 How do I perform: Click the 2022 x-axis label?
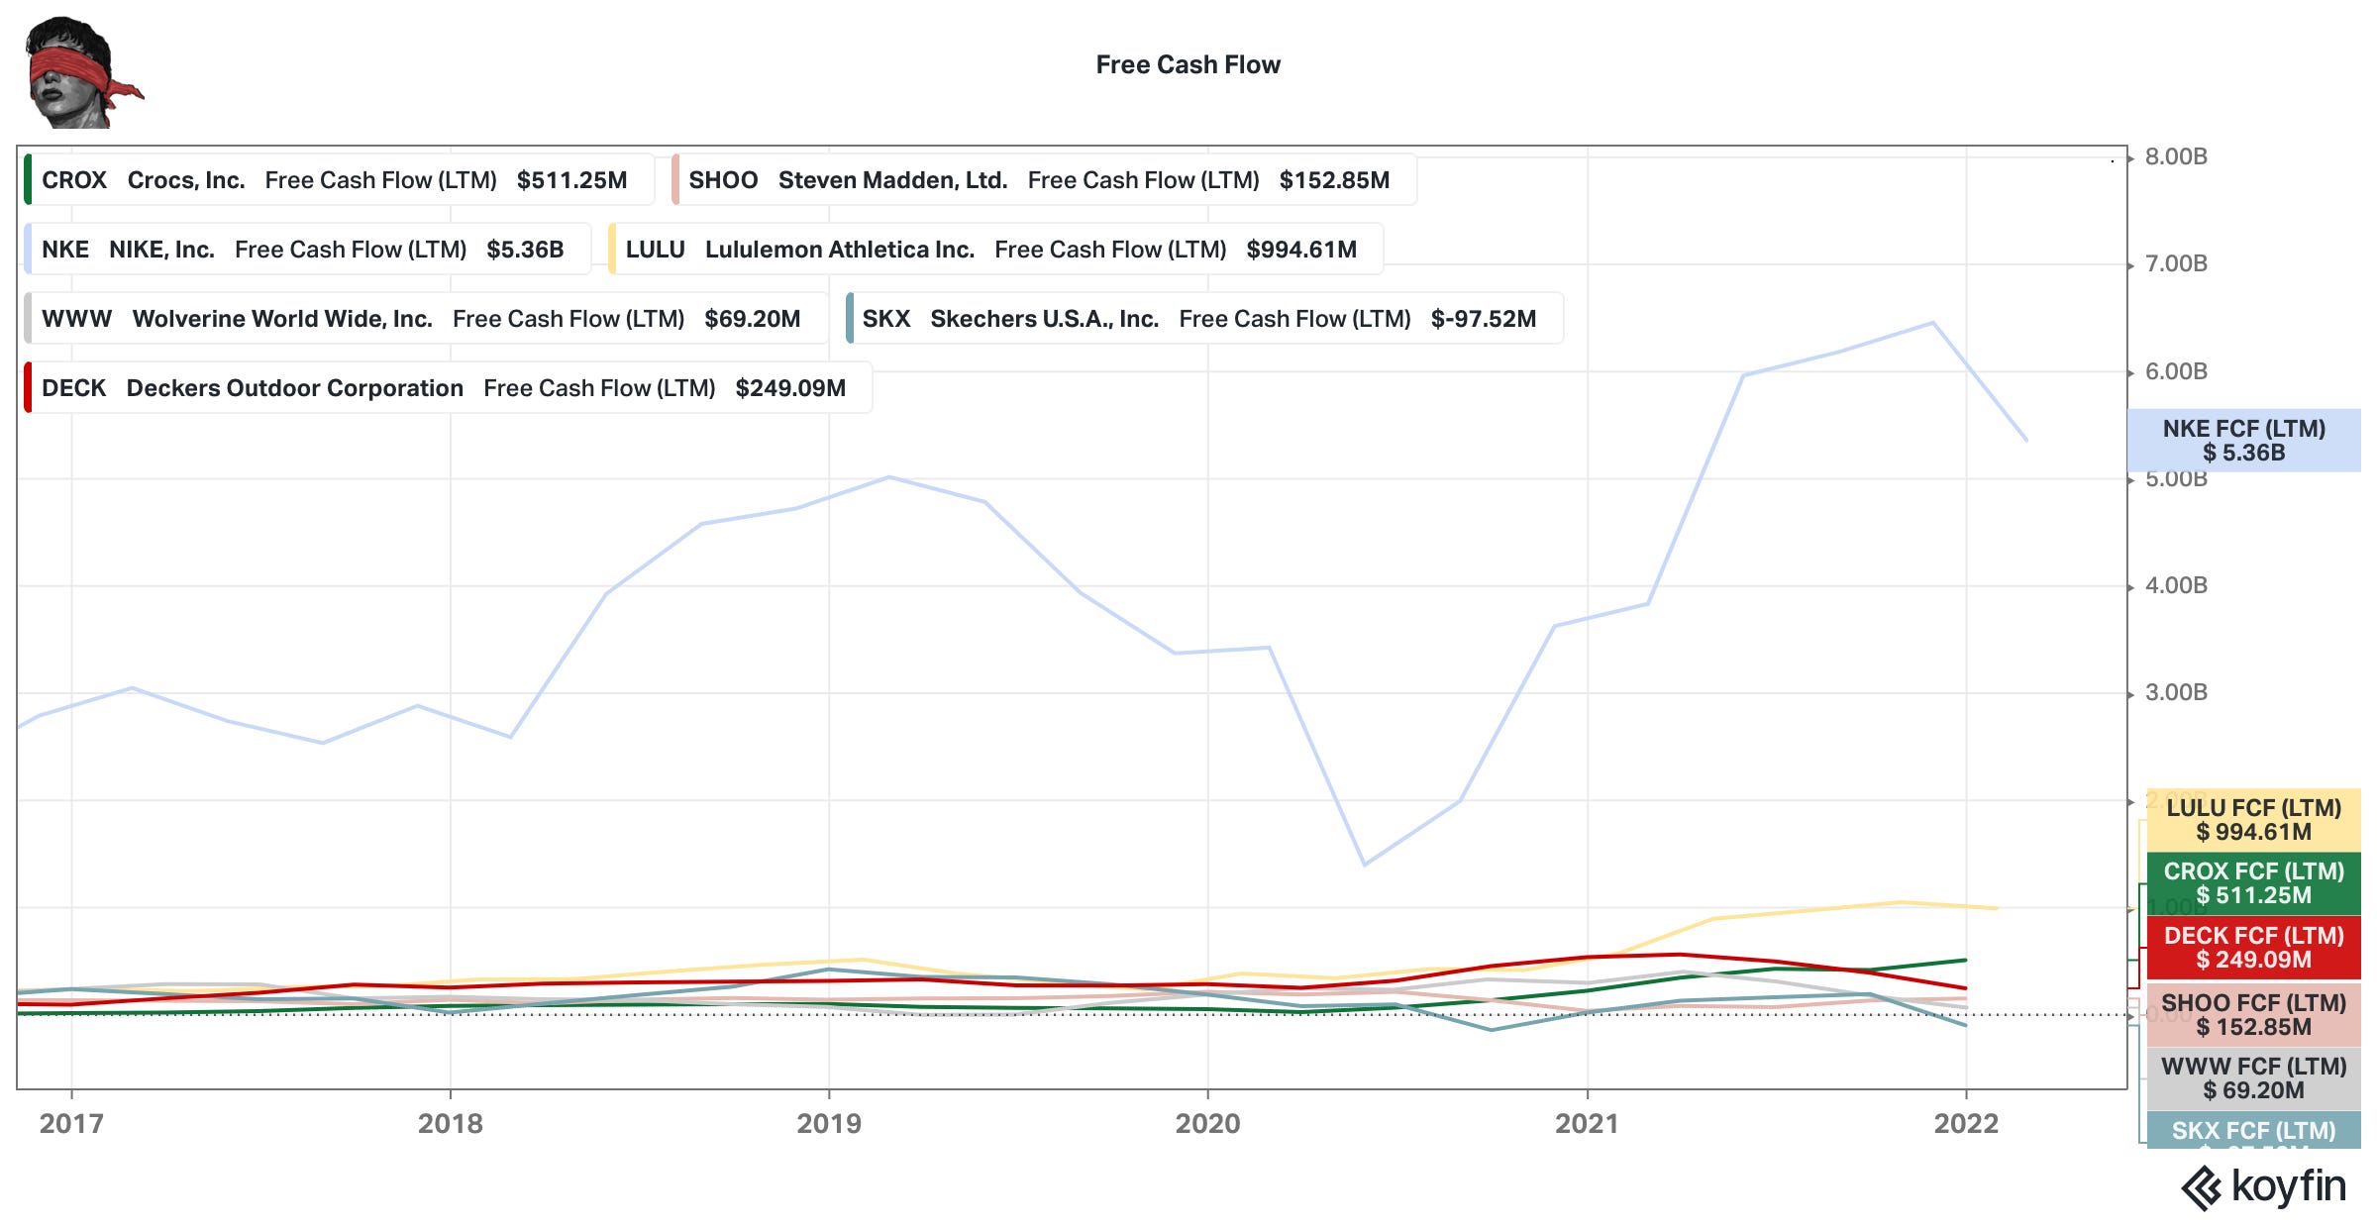pos(1966,1124)
